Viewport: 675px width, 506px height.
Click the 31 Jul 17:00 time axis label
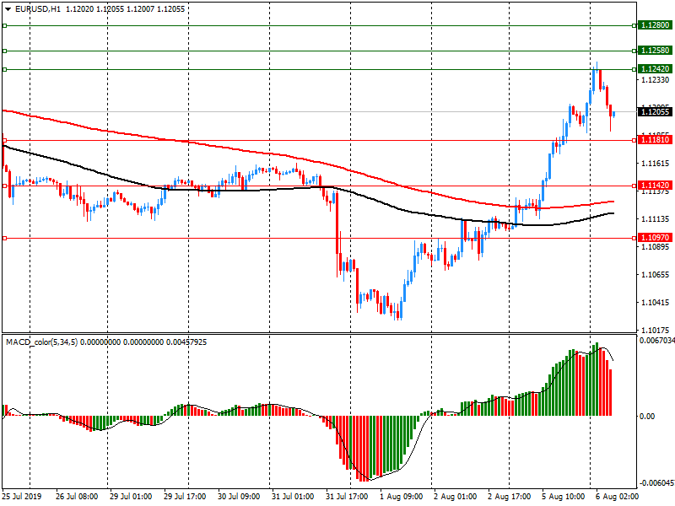click(x=347, y=497)
